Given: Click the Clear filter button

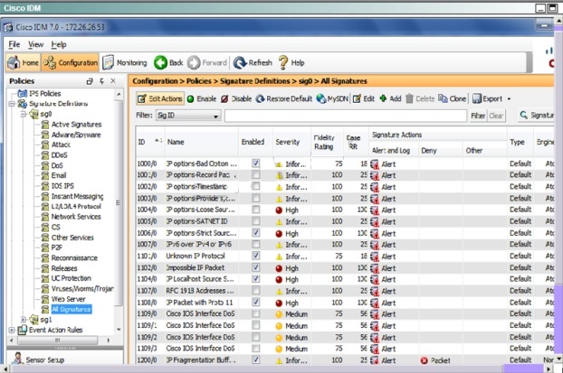Looking at the screenshot, I should coord(496,116).
